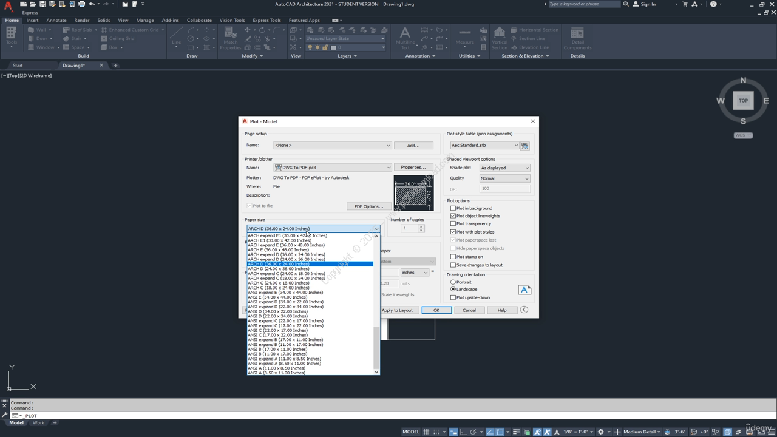Click the Properties... button for the plotter

[x=413, y=168]
